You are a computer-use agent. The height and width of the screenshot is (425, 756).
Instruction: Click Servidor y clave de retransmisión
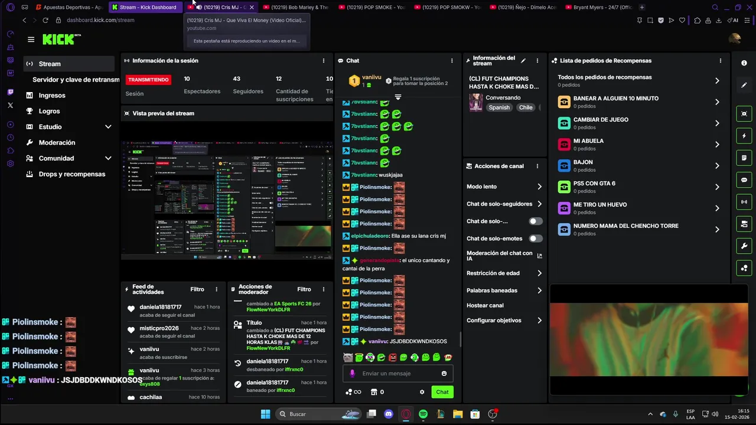pos(76,80)
